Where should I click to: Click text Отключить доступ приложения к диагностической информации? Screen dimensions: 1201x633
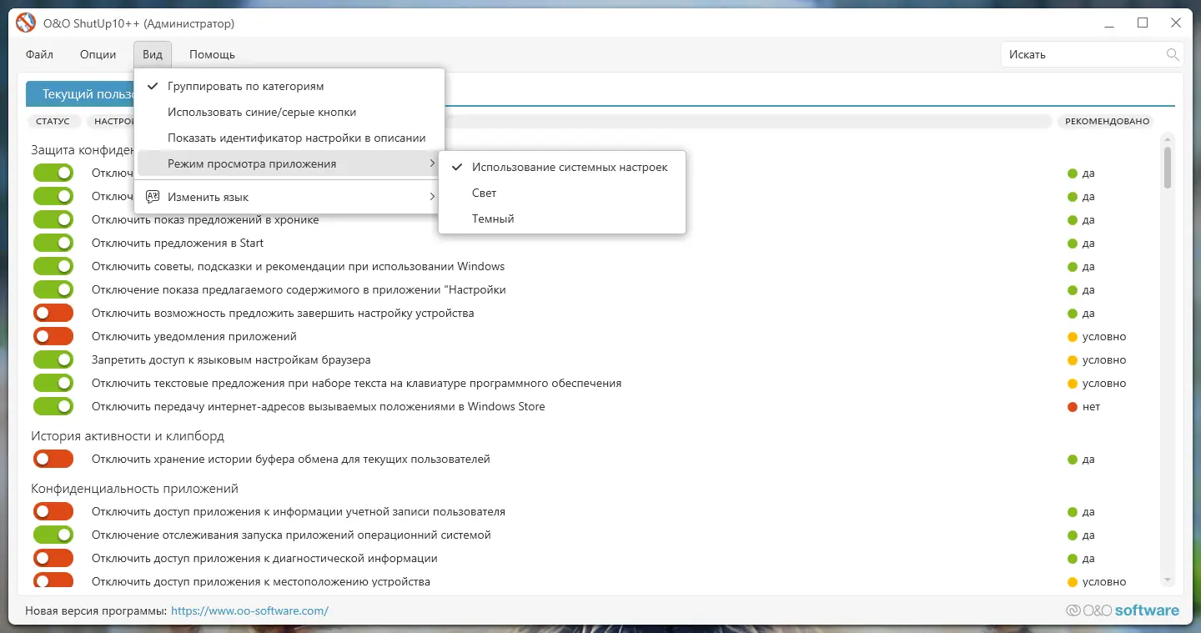(264, 559)
